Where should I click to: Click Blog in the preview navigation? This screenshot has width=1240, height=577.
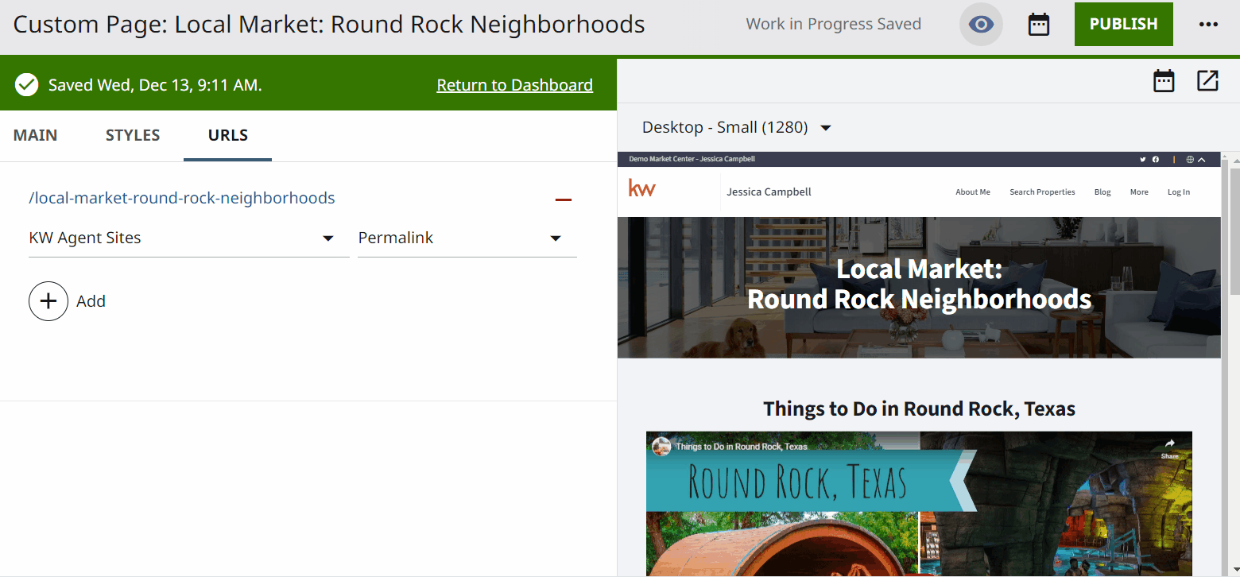[x=1102, y=192]
